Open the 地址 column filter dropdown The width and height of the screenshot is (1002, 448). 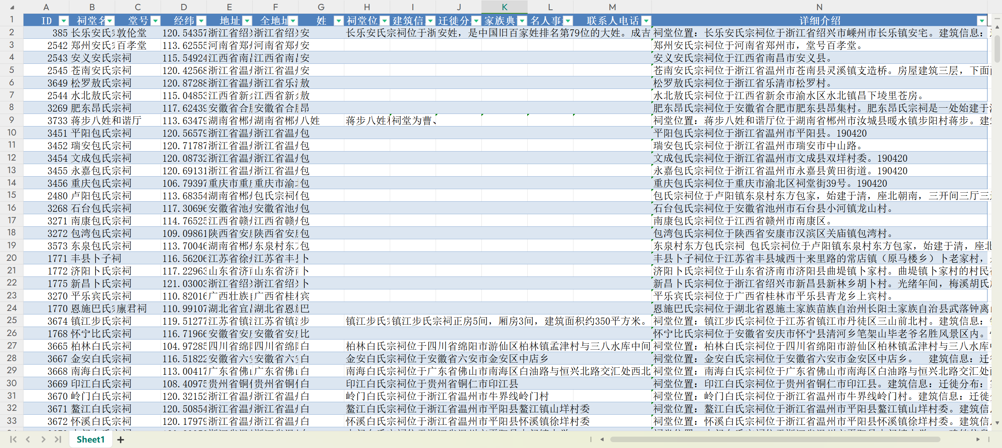pyautogui.click(x=247, y=21)
